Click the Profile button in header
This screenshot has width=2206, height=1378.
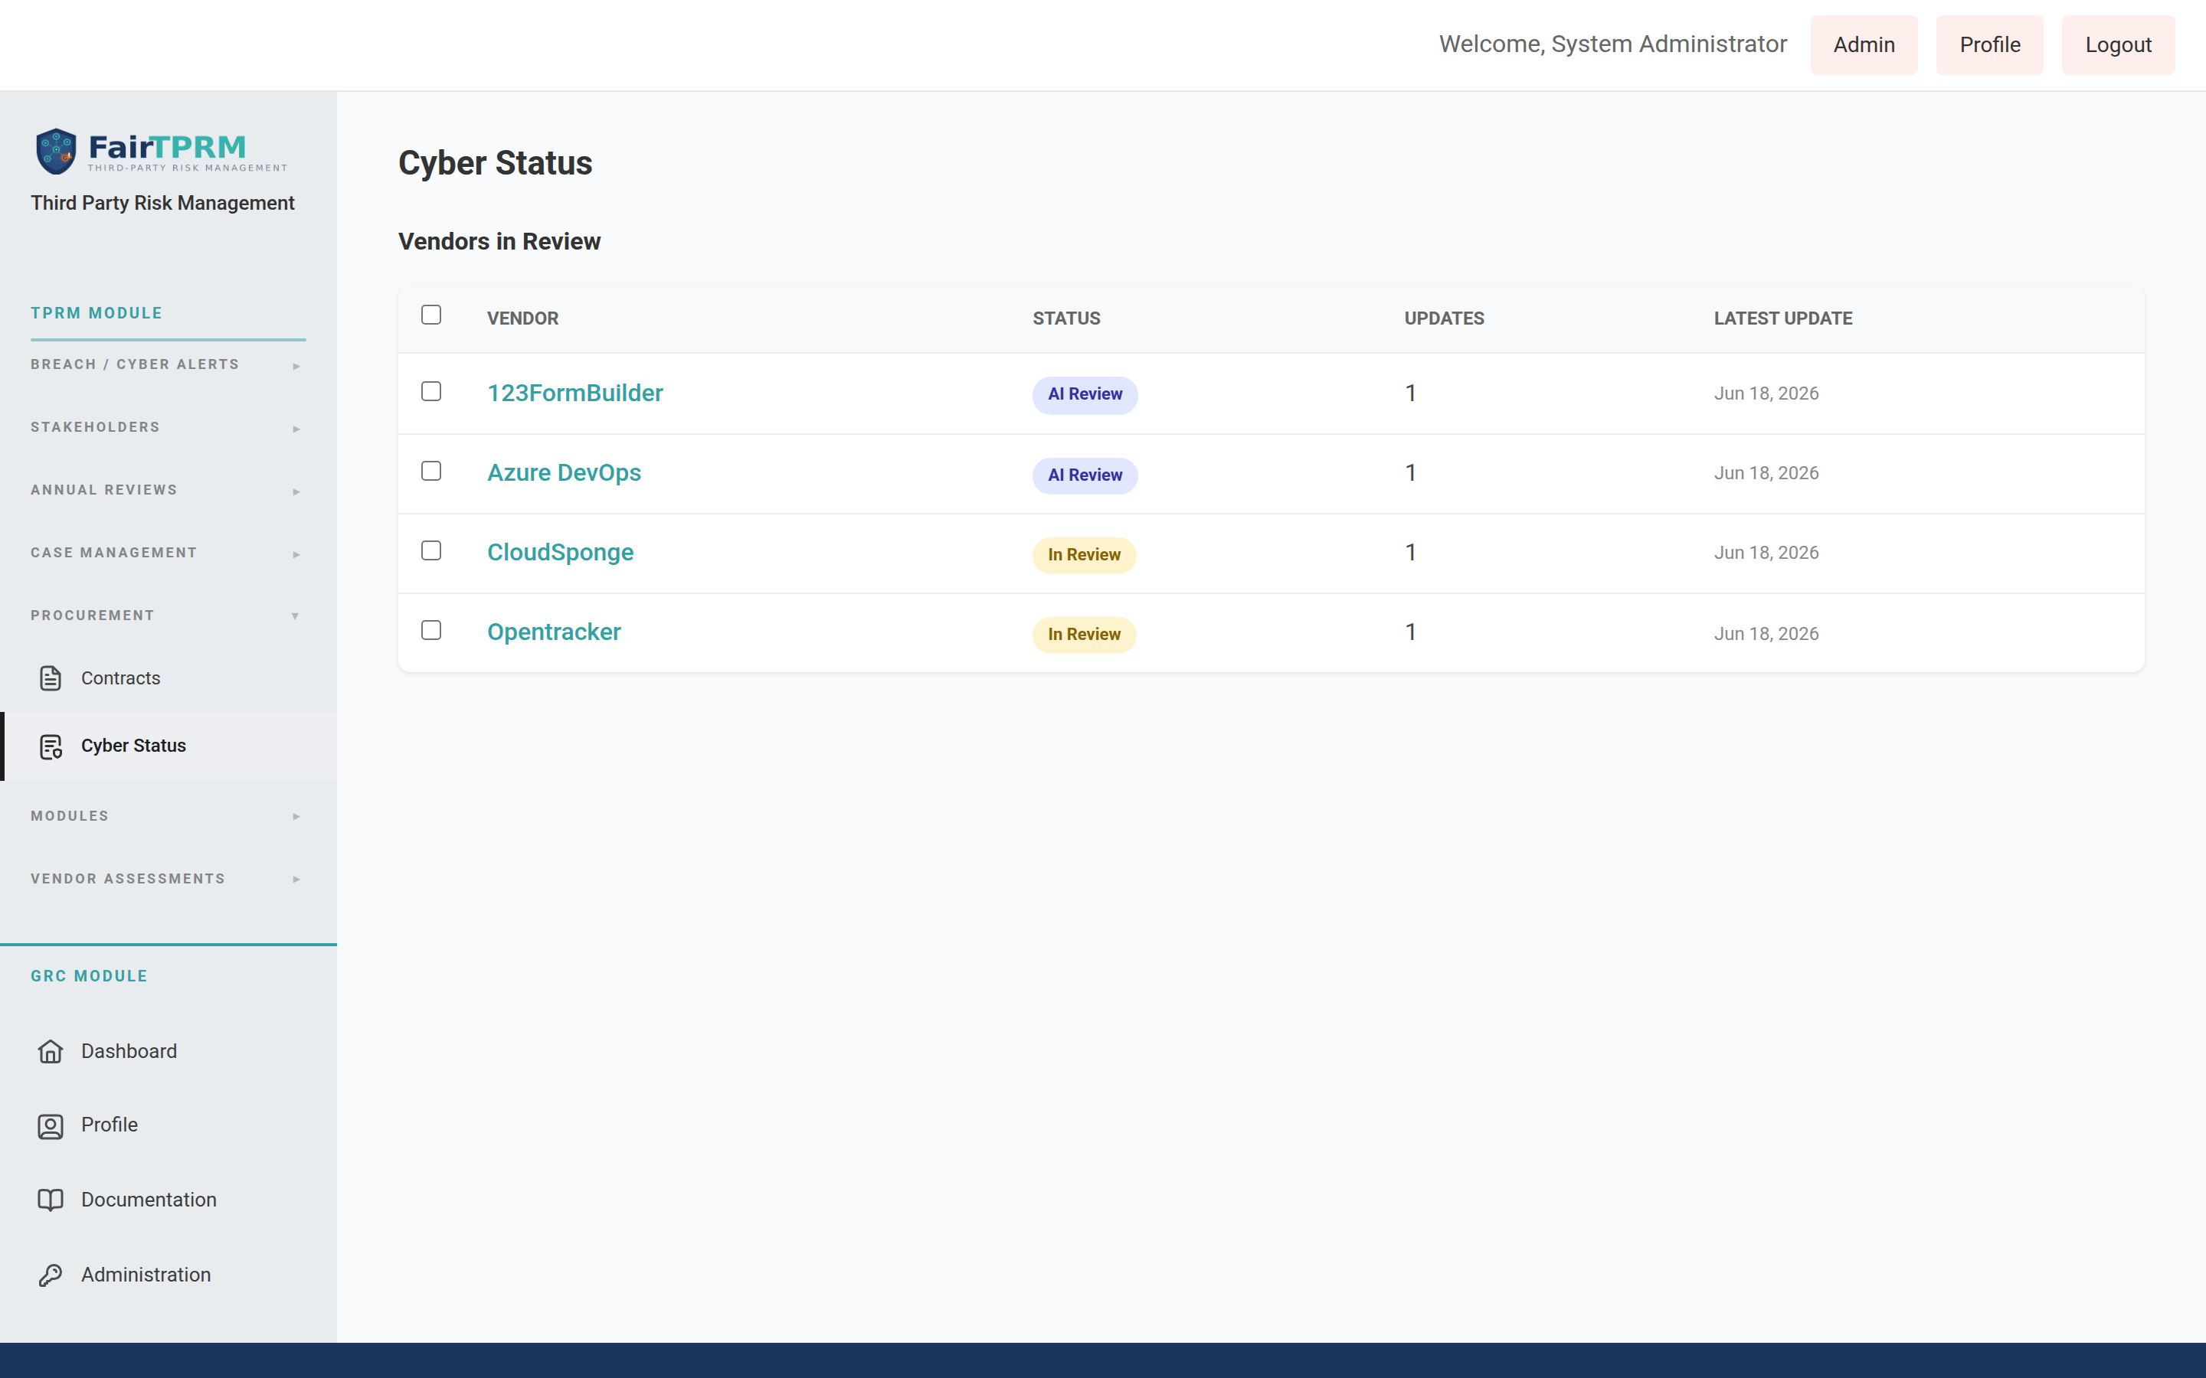(1990, 44)
